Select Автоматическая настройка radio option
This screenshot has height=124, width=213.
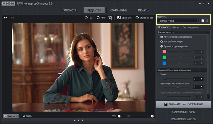click(x=162, y=37)
